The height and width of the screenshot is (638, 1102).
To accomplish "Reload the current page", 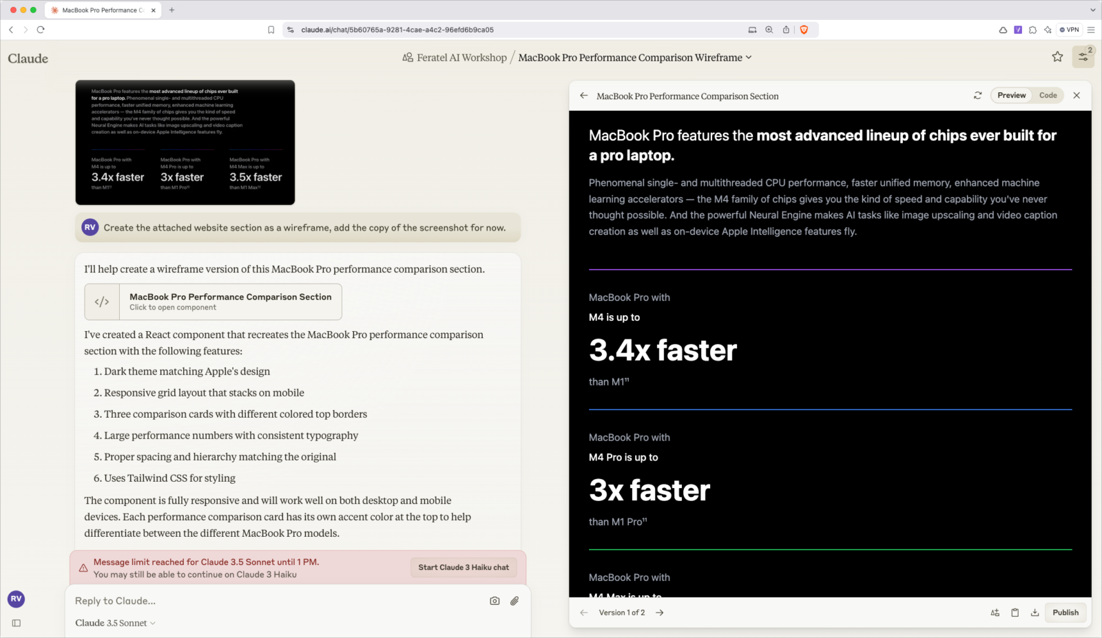I will pos(41,30).
